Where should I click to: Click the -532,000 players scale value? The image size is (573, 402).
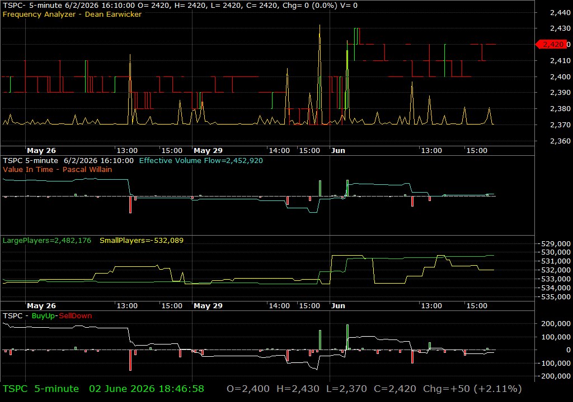click(x=555, y=270)
